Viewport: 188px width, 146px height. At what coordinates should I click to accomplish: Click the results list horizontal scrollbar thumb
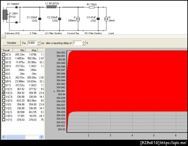click(x=16, y=137)
